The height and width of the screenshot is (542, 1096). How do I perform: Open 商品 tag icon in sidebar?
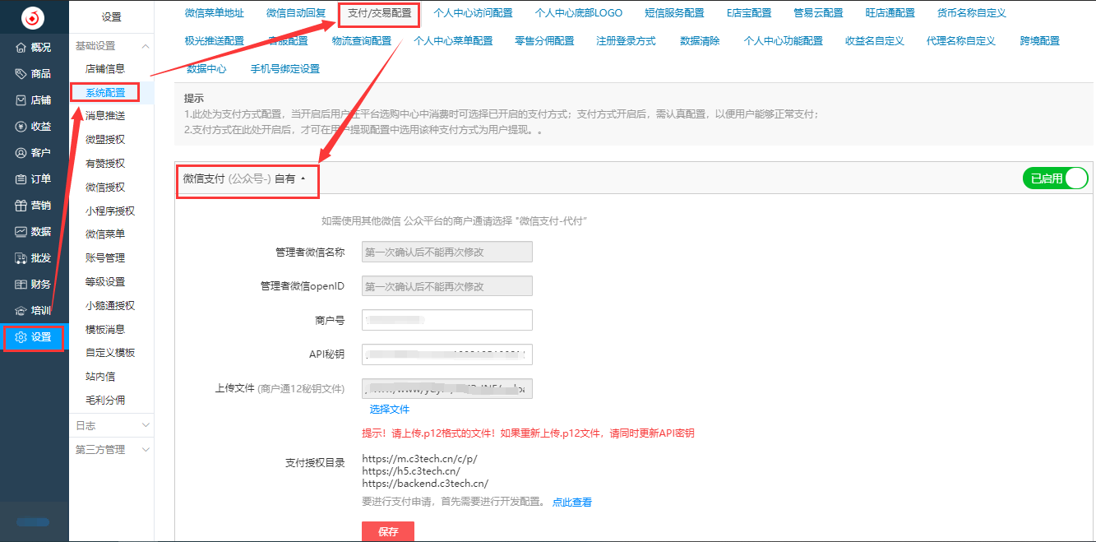click(x=21, y=73)
